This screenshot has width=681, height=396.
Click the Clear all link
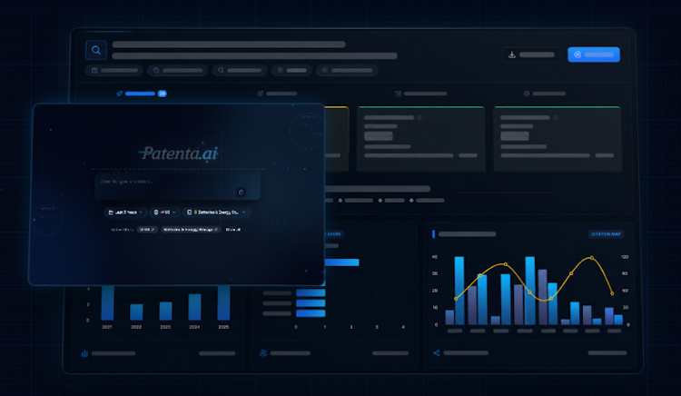pyautogui.click(x=233, y=229)
